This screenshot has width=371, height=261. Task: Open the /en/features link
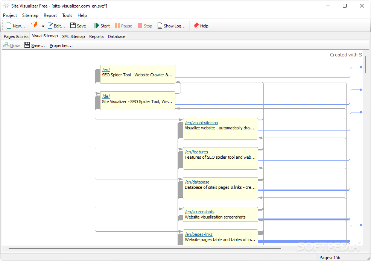(x=197, y=152)
